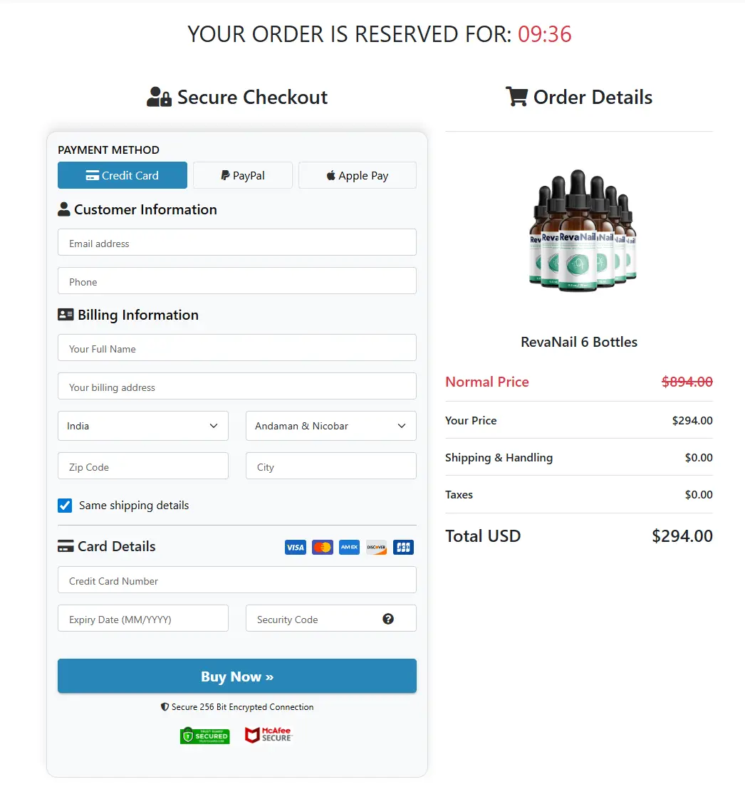Viewport: 745px width, 789px height.
Task: Select the JCB card icon
Action: tap(403, 547)
